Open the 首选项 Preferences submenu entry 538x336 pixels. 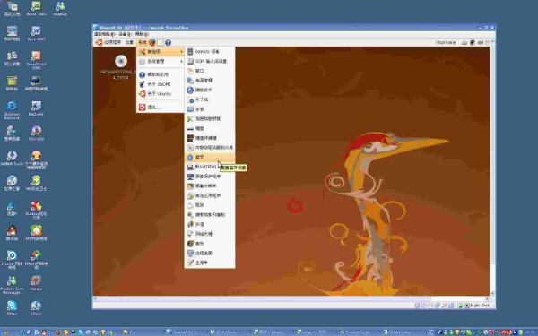(161, 52)
